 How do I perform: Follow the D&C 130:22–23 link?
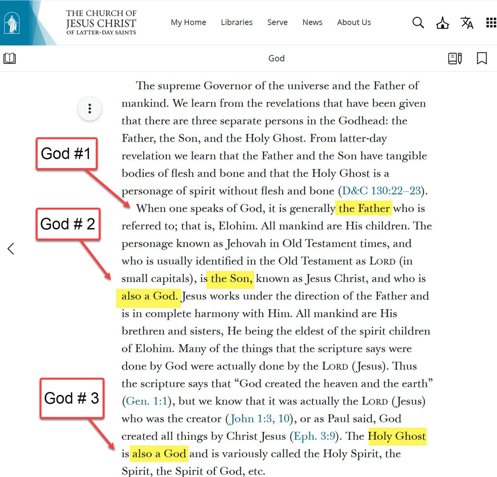(381, 191)
